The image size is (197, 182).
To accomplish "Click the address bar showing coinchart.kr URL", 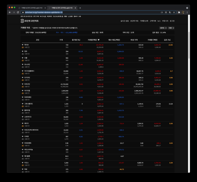I will (x=91, y=12).
